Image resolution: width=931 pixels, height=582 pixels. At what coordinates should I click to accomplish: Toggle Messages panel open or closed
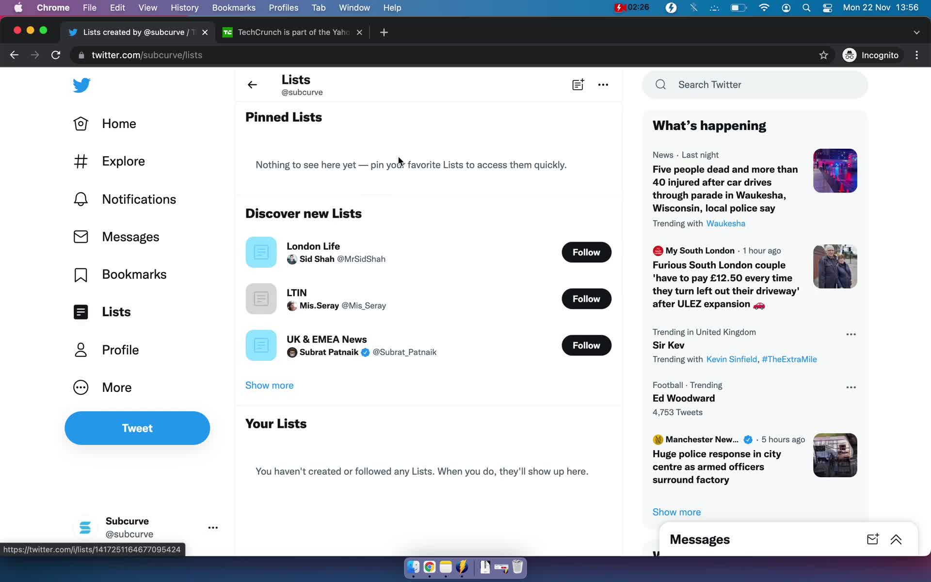(x=896, y=539)
